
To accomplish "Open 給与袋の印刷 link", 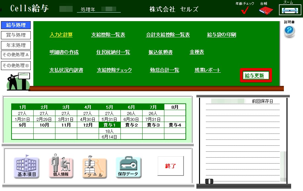I will (x=221, y=35).
